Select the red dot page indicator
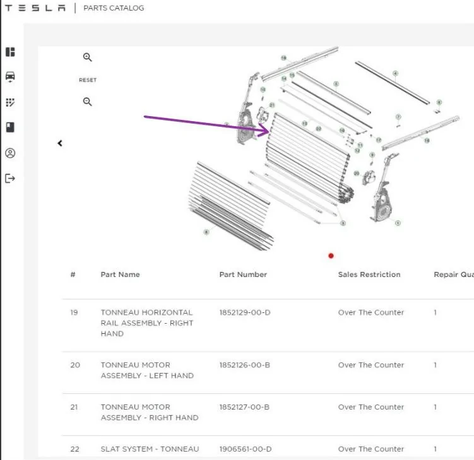 [331, 256]
